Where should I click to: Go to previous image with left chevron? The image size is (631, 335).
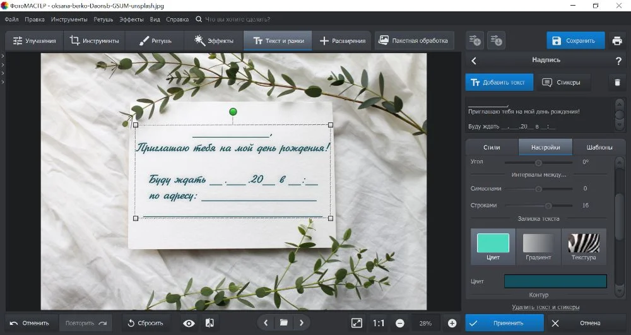click(266, 323)
